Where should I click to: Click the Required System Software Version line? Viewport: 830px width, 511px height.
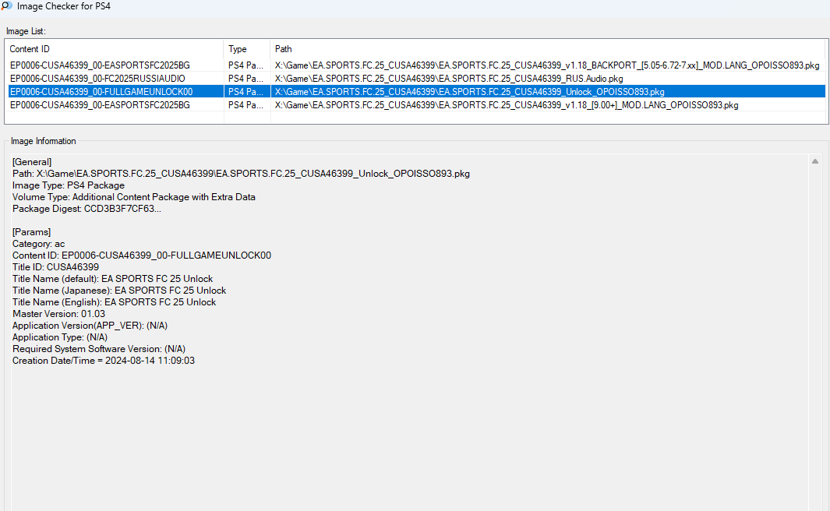click(x=99, y=349)
